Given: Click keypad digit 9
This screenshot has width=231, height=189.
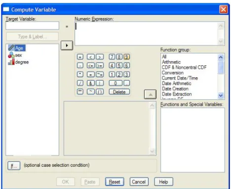Looking at the screenshot, I should pos(126,57).
